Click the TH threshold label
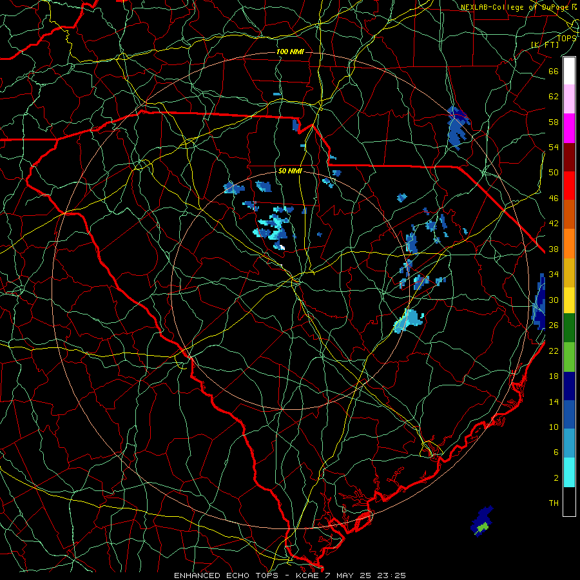This screenshot has height=580, width=580. 554,503
